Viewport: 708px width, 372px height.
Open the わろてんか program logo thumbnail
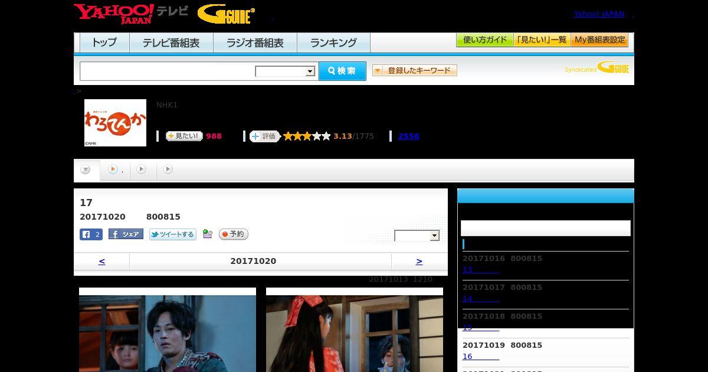115,123
